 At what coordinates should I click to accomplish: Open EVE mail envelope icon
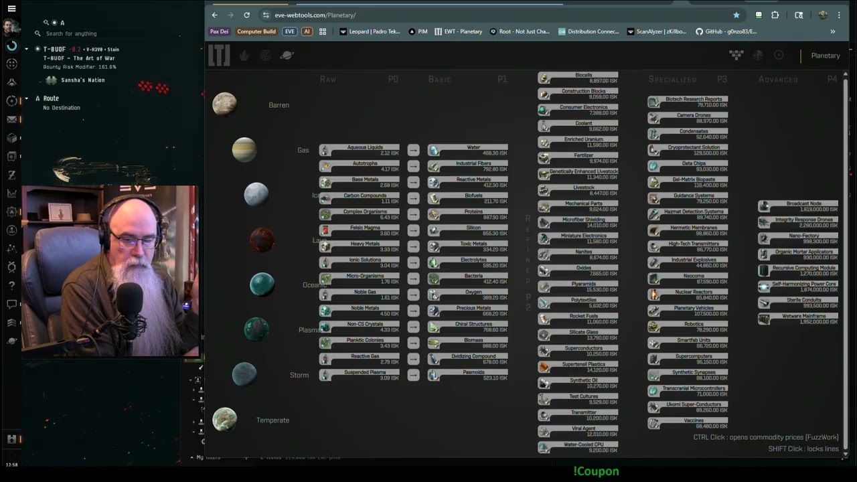[11, 119]
